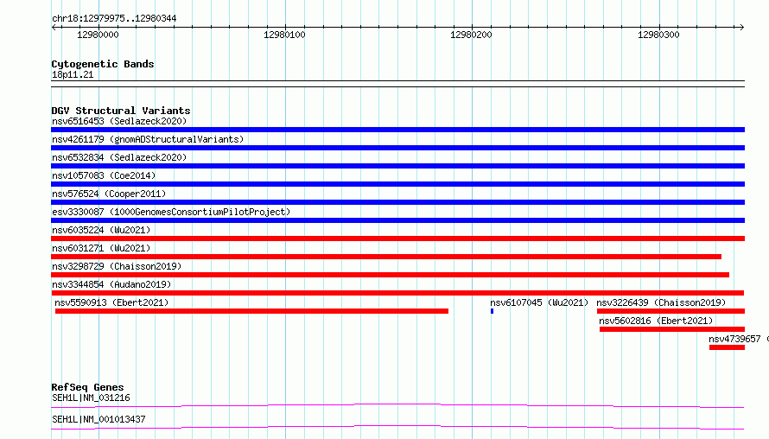The width and height of the screenshot is (769, 439).
Task: Click the blue bar for nsv6516453
Action: pos(397,130)
